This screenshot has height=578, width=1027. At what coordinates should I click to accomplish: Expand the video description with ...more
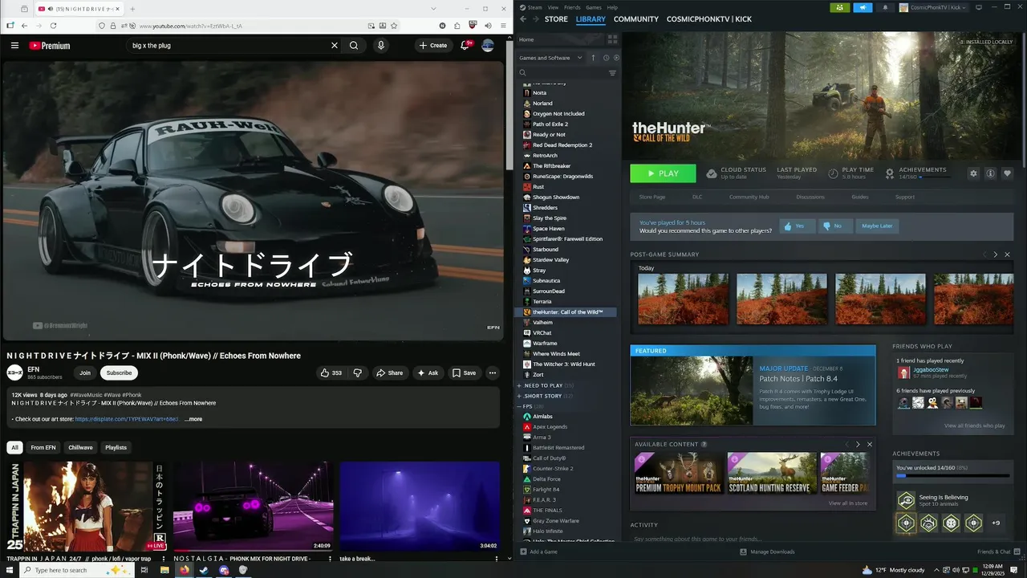coord(193,419)
